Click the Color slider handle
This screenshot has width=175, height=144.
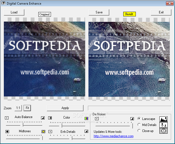(x=61, y=125)
